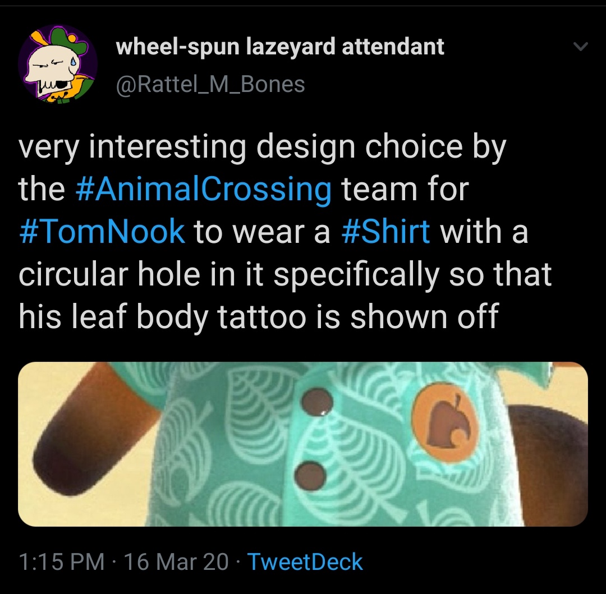
Task: Click the text 'circular hole in it specifically'
Action: [229, 274]
